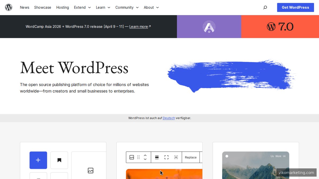Open the search icon in the navigation bar

(265, 7)
